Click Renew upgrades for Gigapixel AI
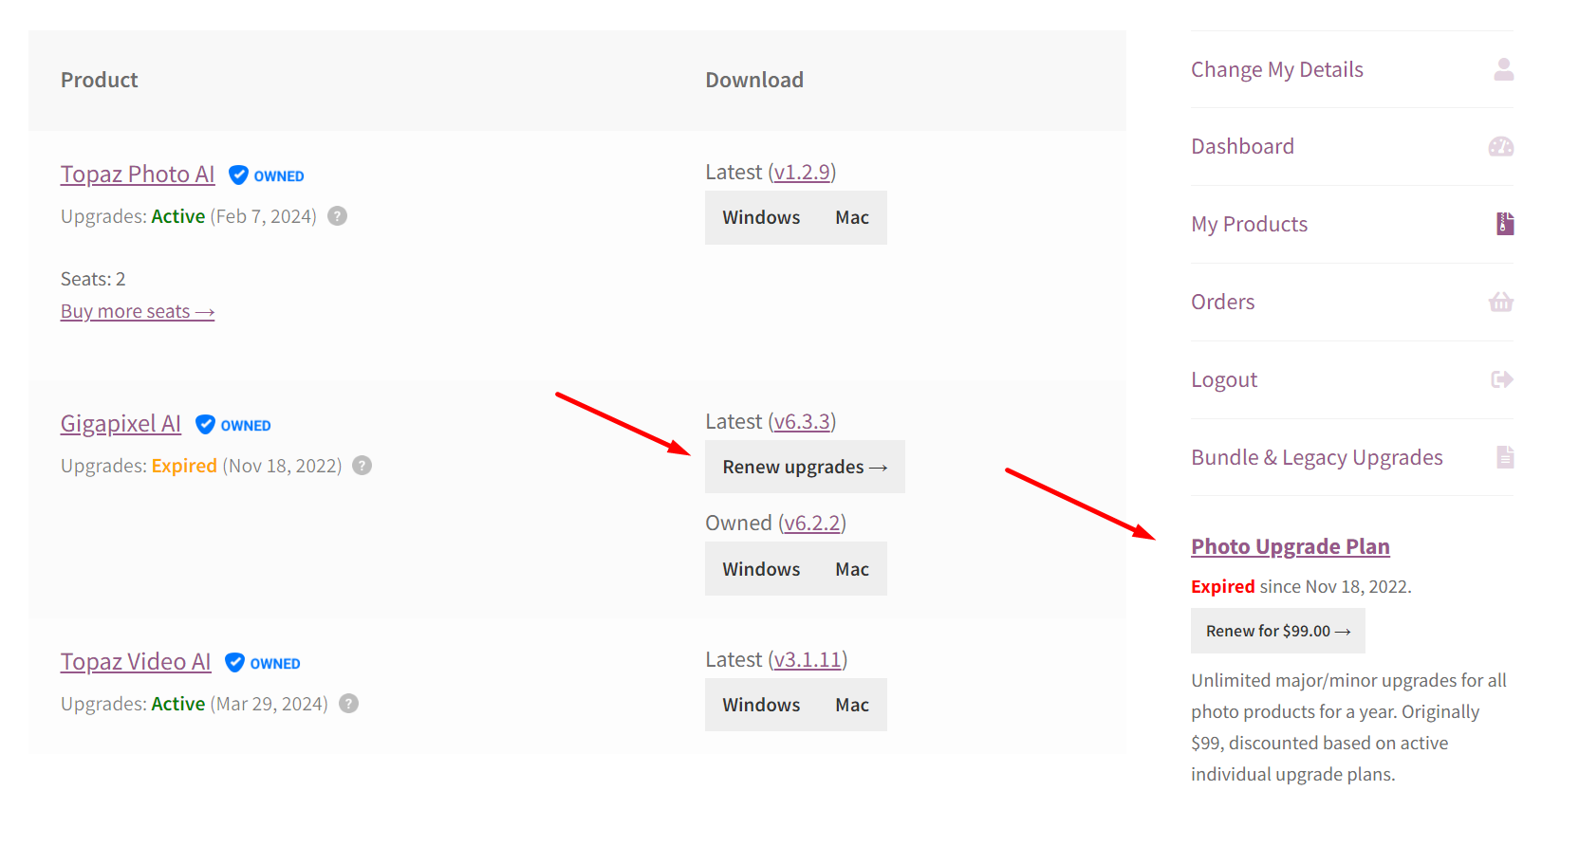Screen dimensions: 1579x846 pyautogui.click(x=805, y=467)
